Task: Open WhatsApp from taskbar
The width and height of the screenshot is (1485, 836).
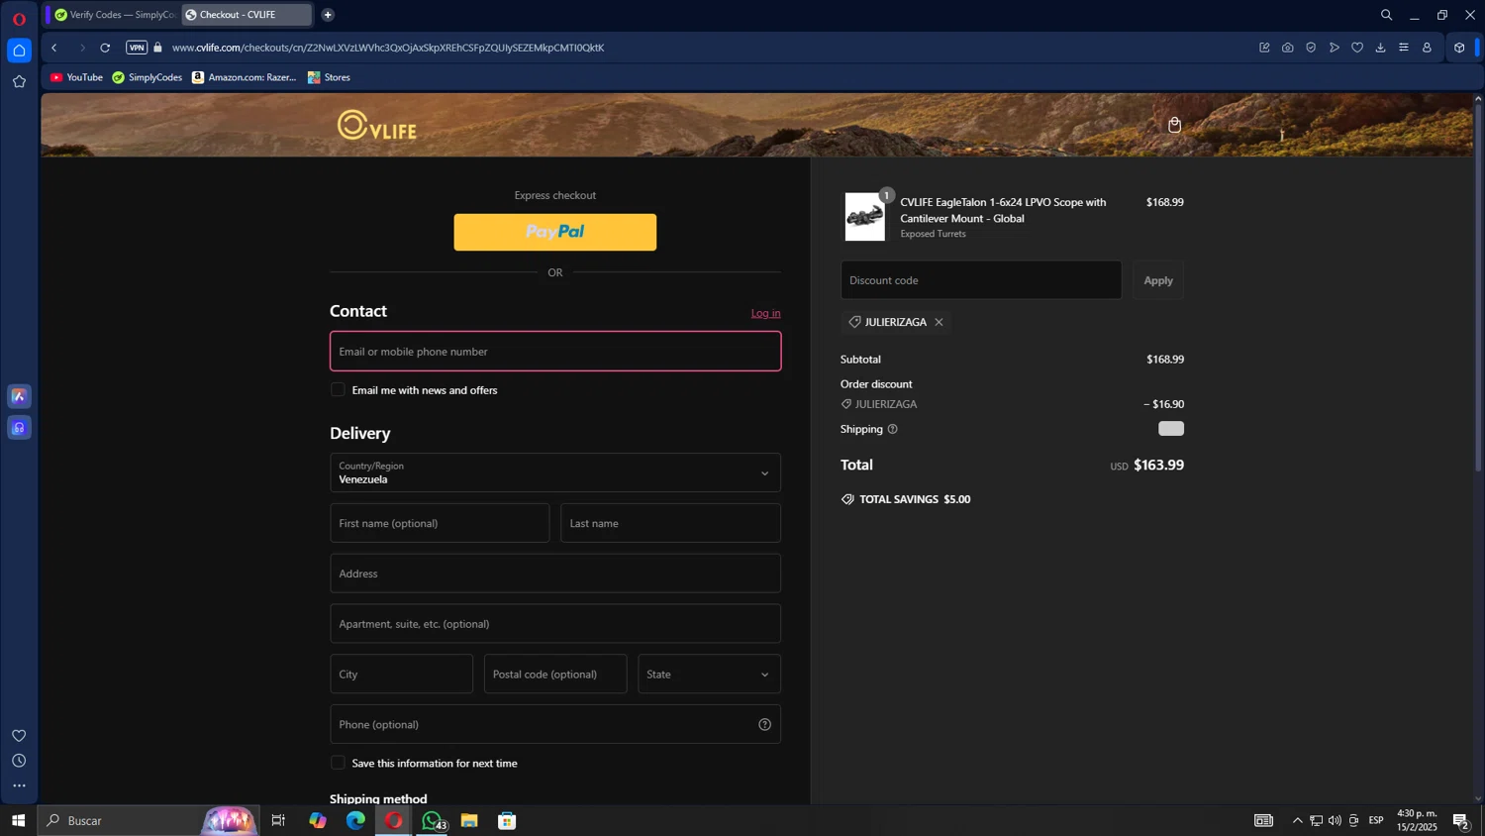Action: [x=433, y=820]
